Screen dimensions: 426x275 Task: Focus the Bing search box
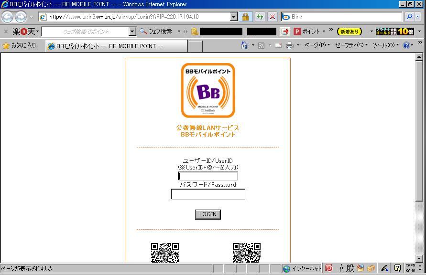341,17
